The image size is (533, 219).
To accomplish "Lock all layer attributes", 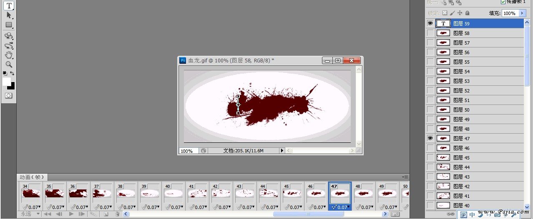I will (x=467, y=13).
